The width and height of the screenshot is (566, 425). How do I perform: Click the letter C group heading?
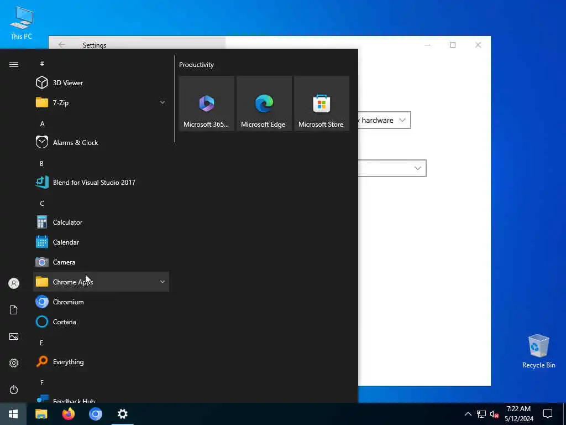point(42,204)
